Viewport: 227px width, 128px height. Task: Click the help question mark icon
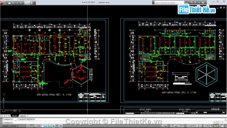click(x=203, y=2)
